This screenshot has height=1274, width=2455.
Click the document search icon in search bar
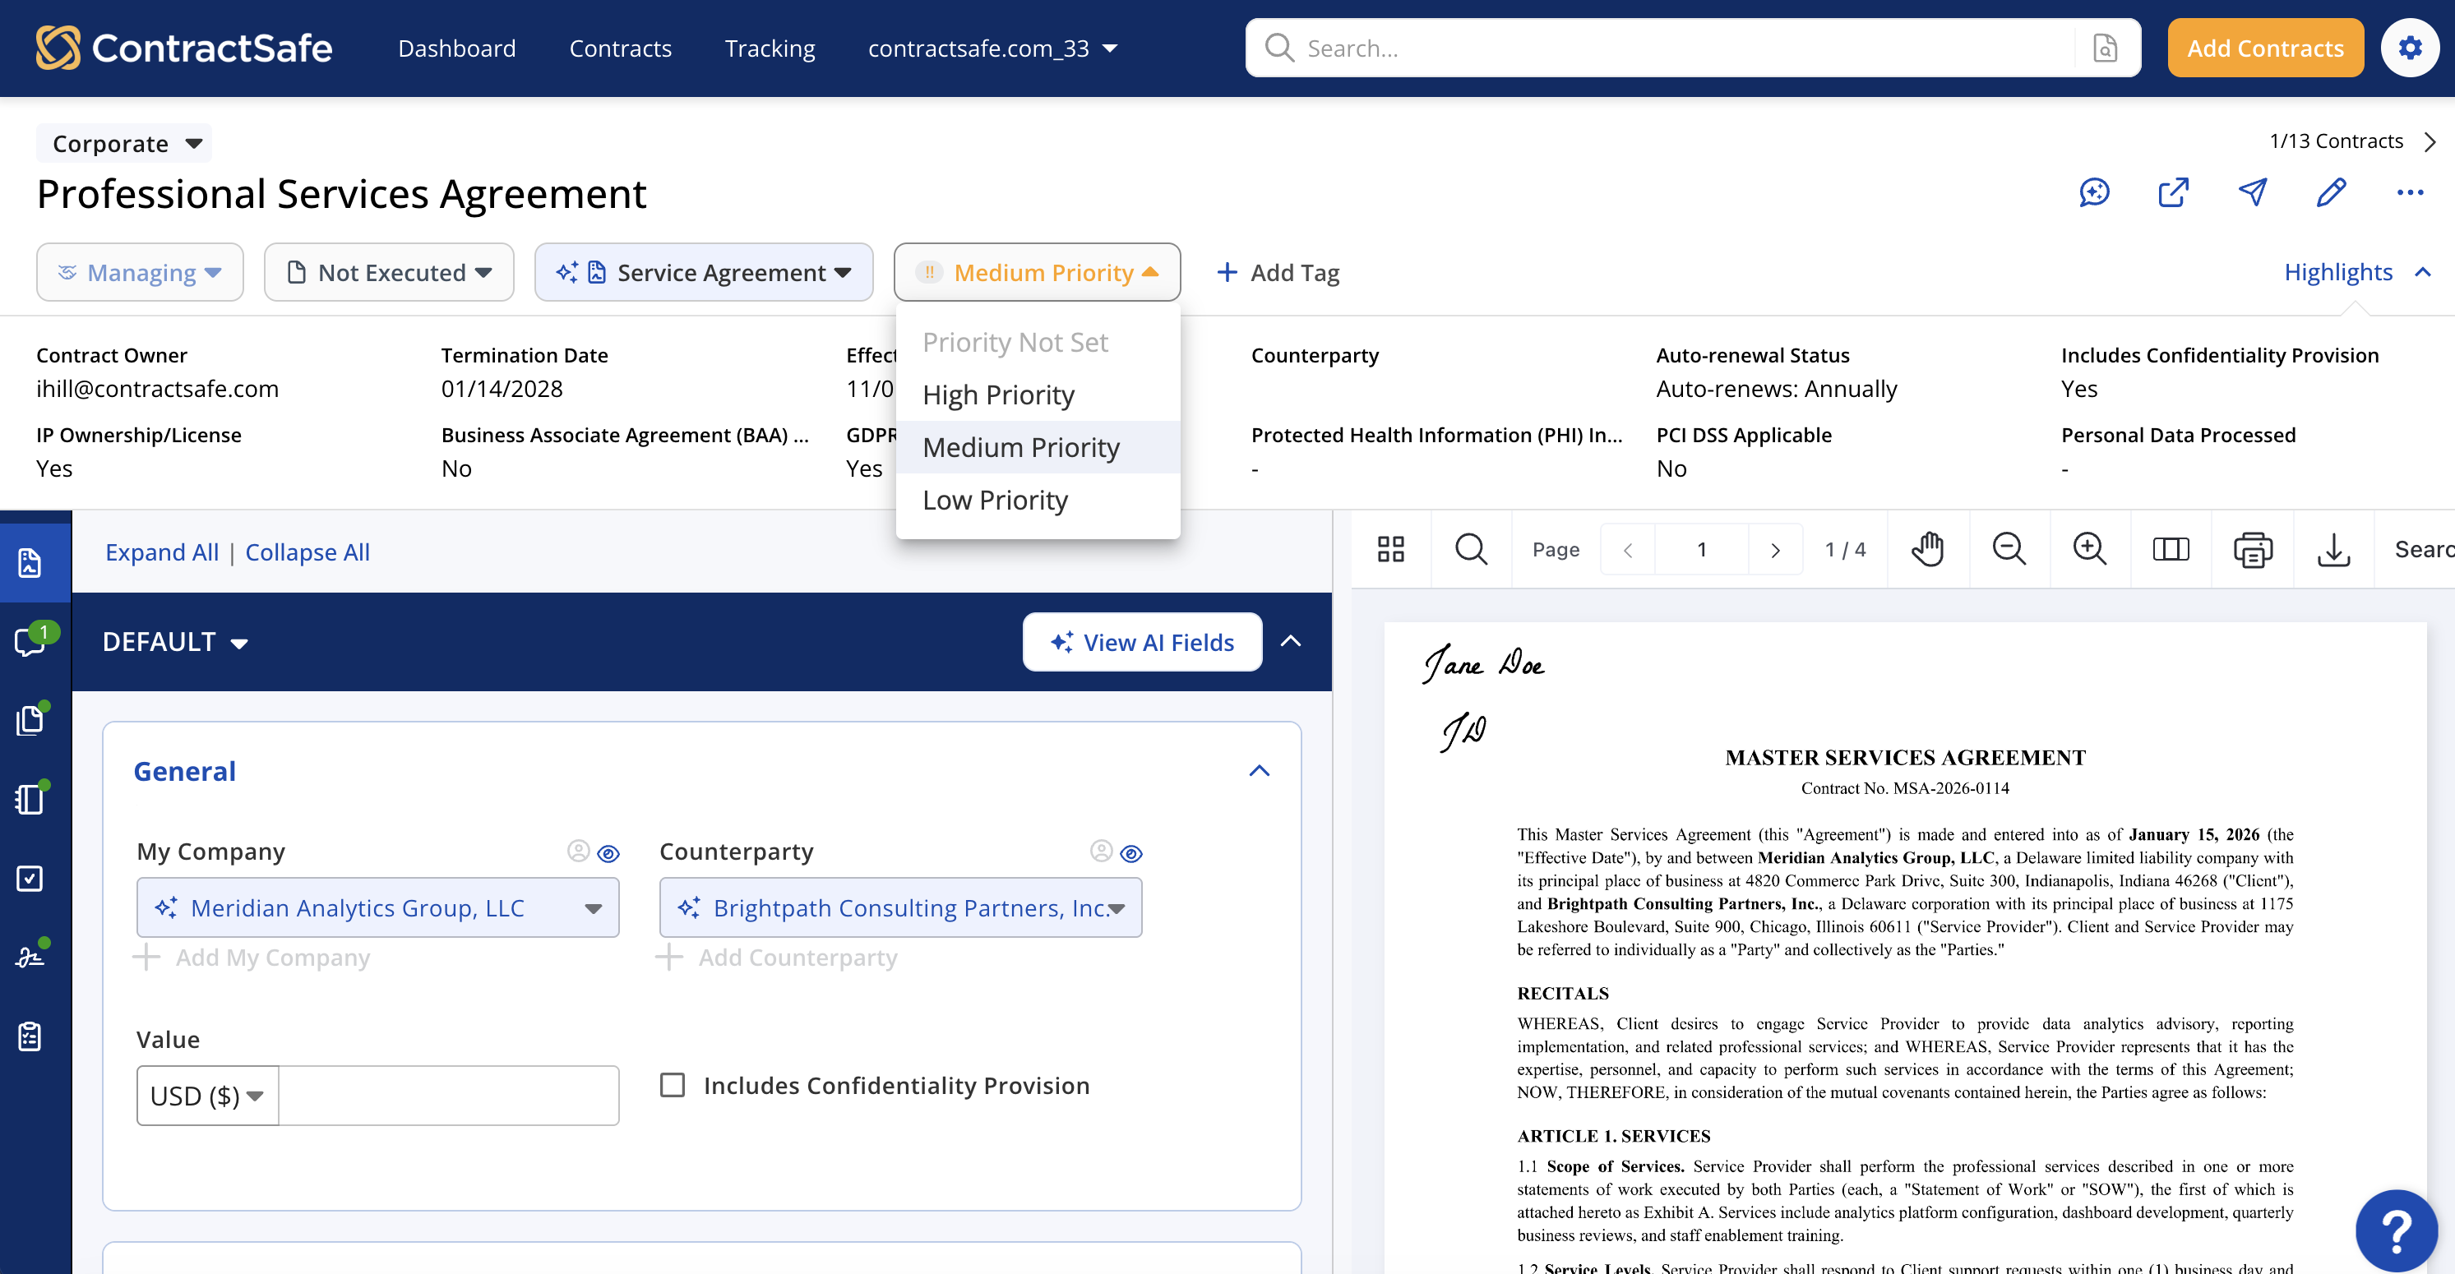2106,48
